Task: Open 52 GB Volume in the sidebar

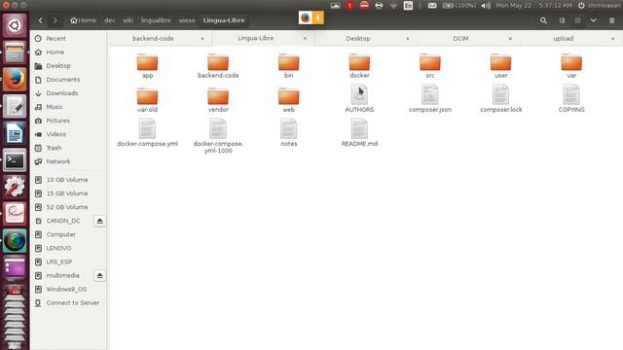Action: (68, 207)
